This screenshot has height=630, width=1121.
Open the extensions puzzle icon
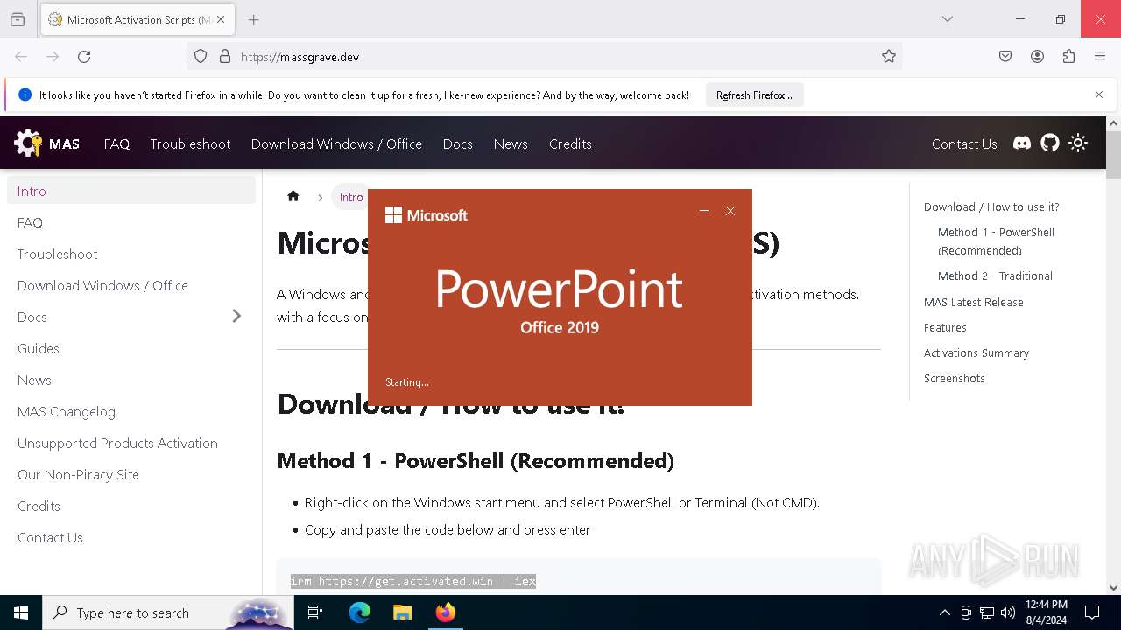click(1068, 57)
